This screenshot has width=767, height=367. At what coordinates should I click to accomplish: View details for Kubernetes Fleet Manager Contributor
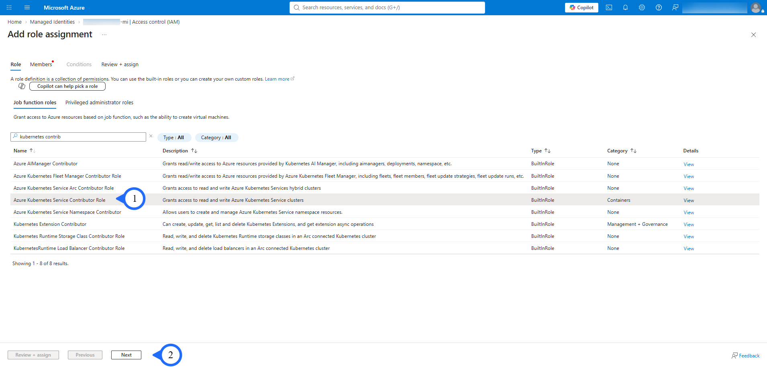[689, 176]
